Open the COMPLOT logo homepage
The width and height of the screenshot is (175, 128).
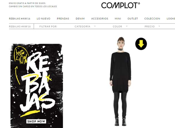pyautogui.click(x=121, y=5)
